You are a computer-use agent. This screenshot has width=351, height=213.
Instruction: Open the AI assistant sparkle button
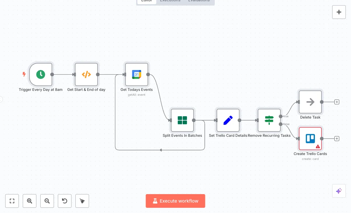pyautogui.click(x=339, y=191)
